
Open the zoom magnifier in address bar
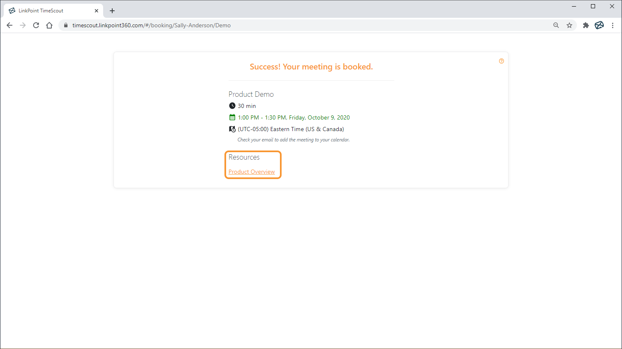[x=556, y=25]
